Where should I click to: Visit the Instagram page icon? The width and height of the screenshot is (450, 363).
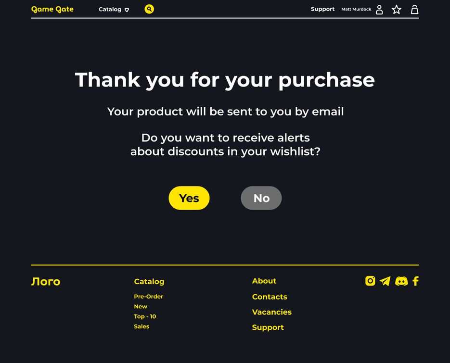(x=370, y=281)
